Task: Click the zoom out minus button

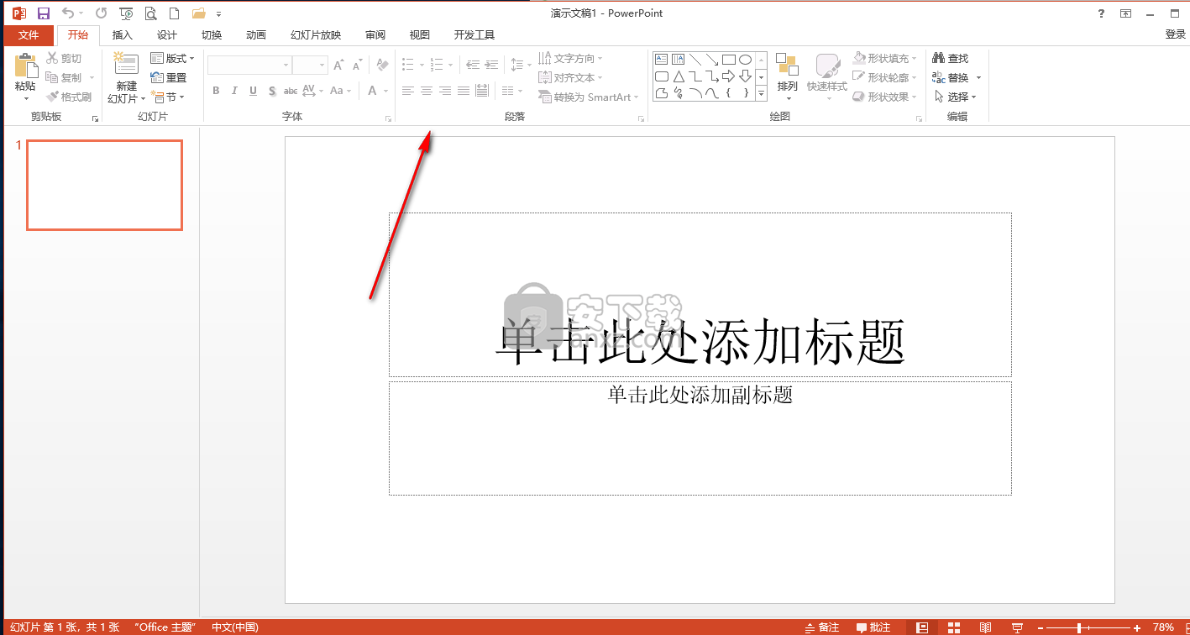Action: pos(1040,627)
